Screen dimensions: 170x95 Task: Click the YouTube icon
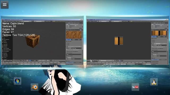tap(135, 87)
